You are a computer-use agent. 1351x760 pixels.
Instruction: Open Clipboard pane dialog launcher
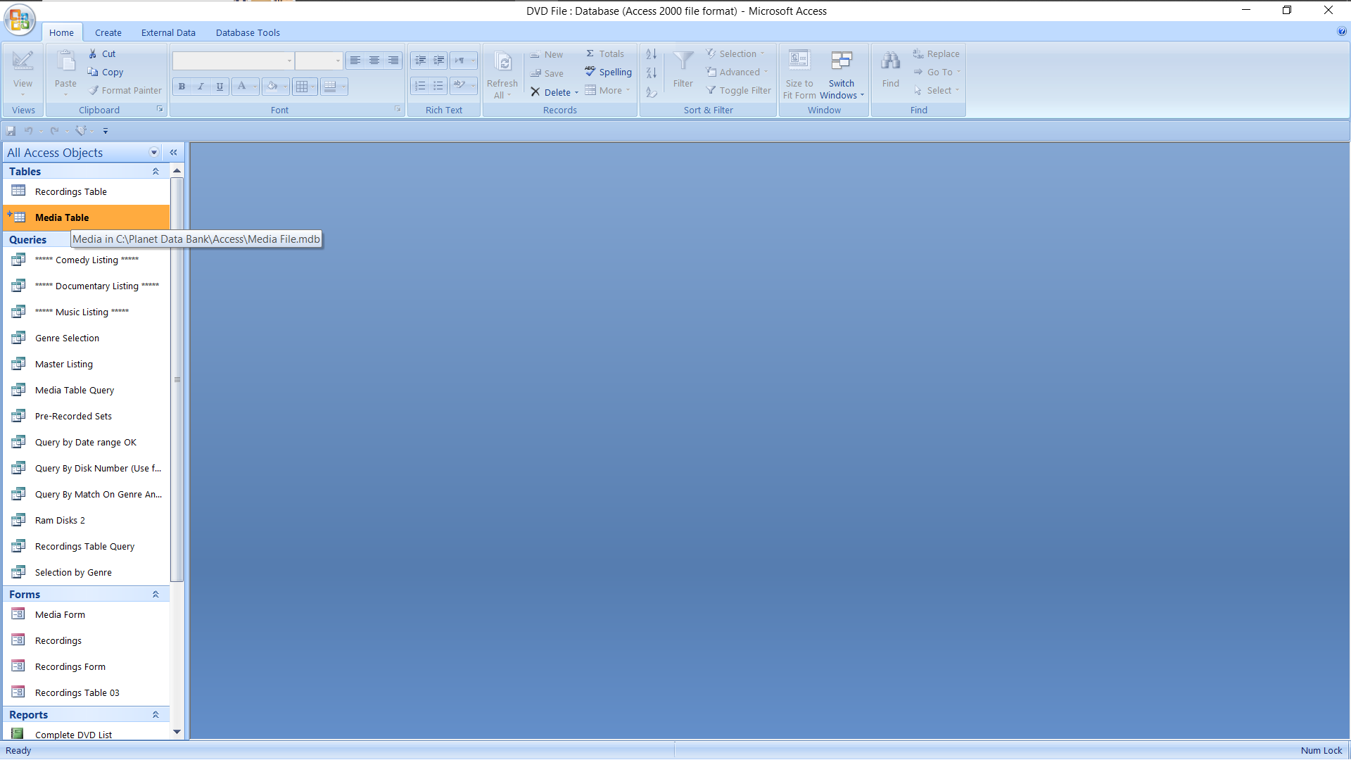pos(160,109)
